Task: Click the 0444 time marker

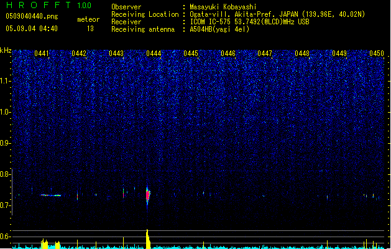Action: (x=154, y=54)
